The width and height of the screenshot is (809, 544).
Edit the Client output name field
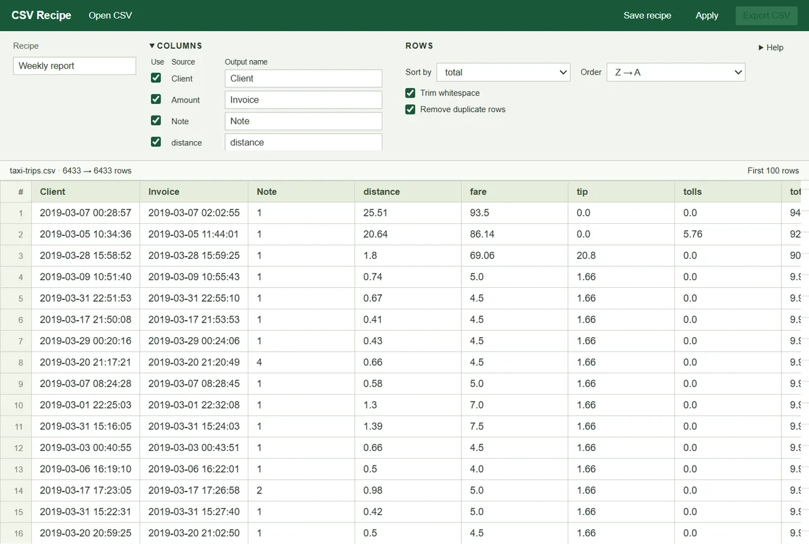tap(303, 78)
